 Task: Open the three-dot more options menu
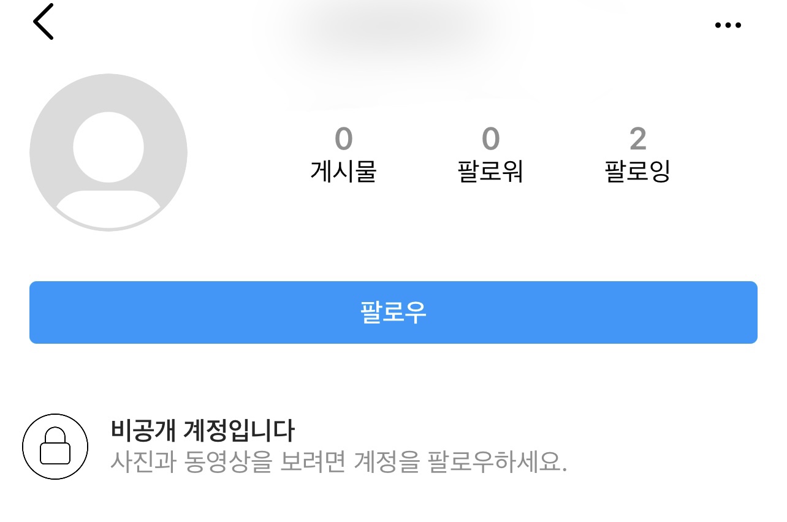[x=728, y=25]
